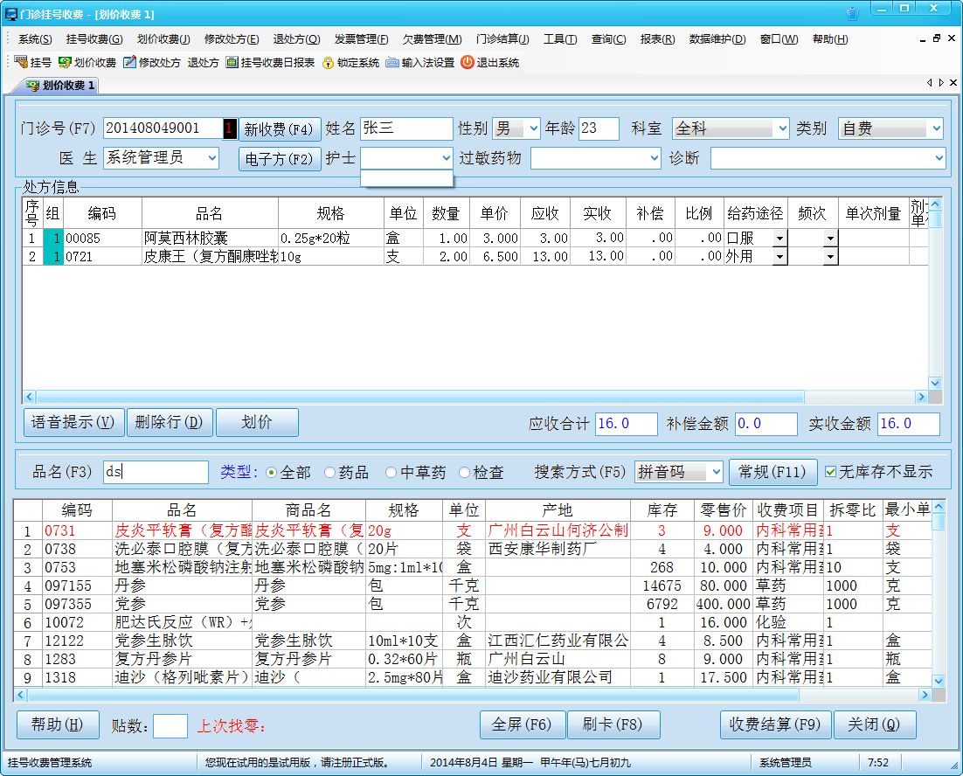The width and height of the screenshot is (963, 776).
Task: Click the 全屏(F6) button
Action: pos(522,725)
